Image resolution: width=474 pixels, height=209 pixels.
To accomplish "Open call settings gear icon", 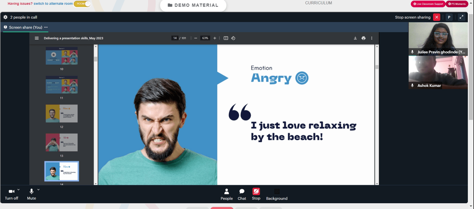I will 5,17.
